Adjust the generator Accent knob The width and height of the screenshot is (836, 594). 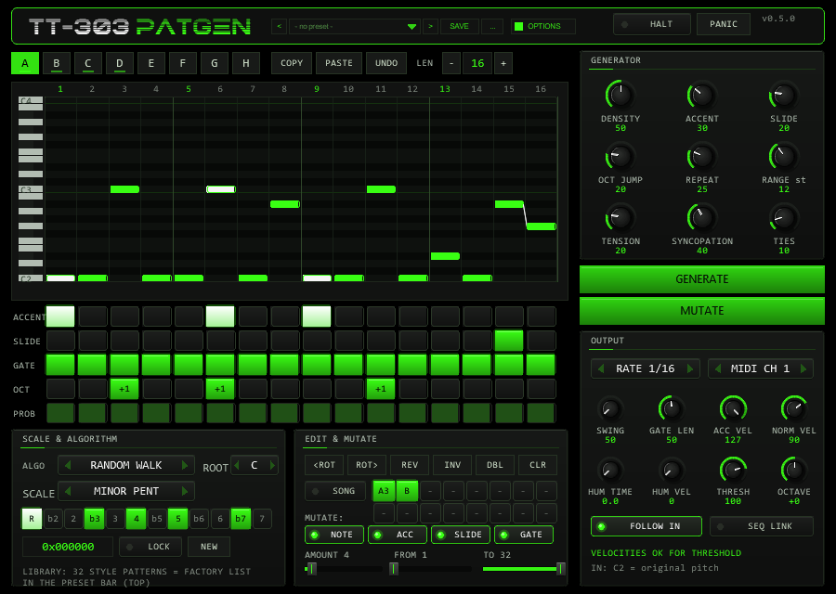[701, 96]
